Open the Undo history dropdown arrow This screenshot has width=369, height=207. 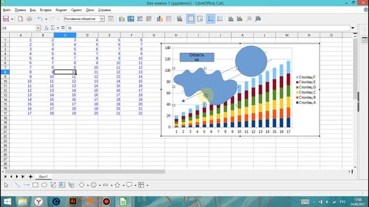[x=46, y=19]
